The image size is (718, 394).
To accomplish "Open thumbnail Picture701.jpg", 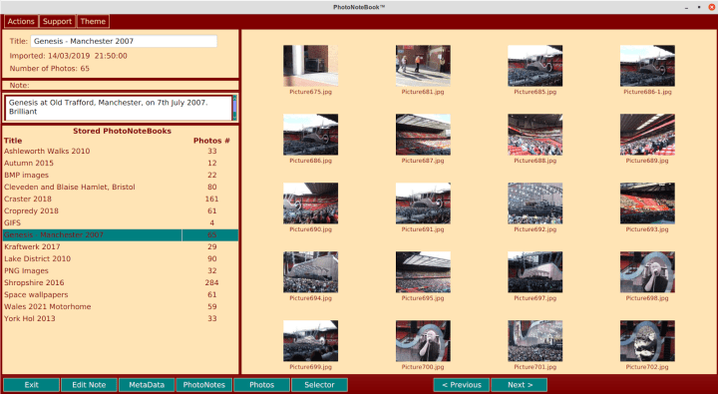I will [x=535, y=340].
